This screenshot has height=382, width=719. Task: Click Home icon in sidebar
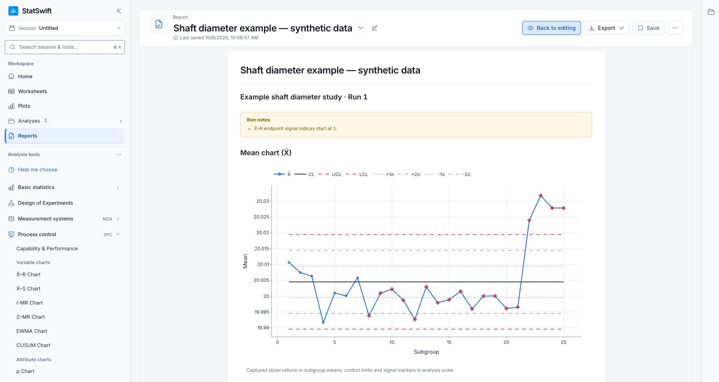point(11,76)
